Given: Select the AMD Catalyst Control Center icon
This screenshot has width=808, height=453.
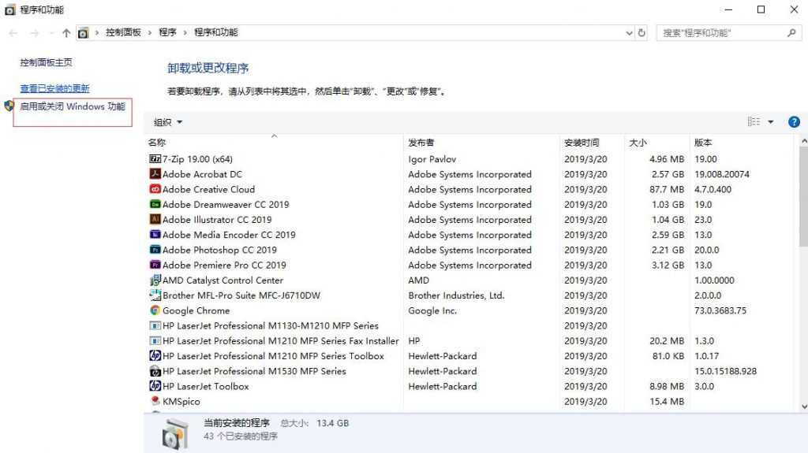Looking at the screenshot, I should pos(155,280).
